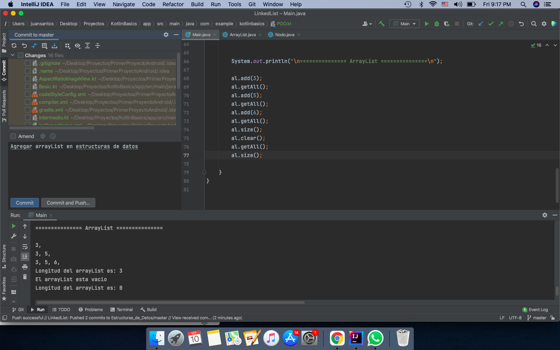Pull changes with the Git update arrow
This screenshot has height=350, width=560.
click(481, 23)
